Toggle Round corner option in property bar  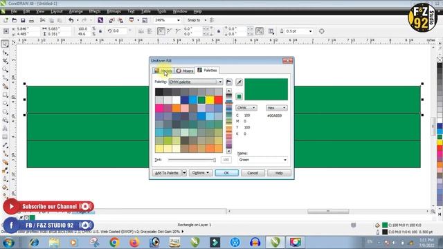point(161,31)
